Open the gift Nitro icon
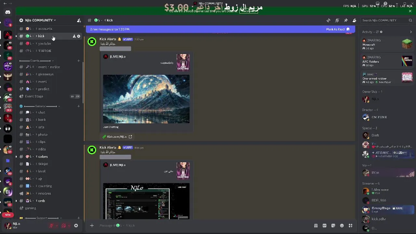The width and height of the screenshot is (416, 234). (x=316, y=226)
